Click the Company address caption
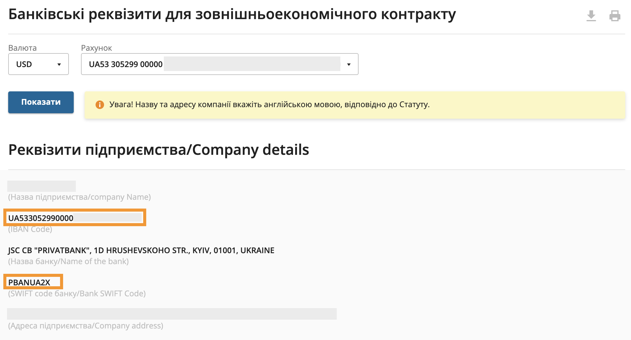631x340 pixels. pyautogui.click(x=86, y=326)
